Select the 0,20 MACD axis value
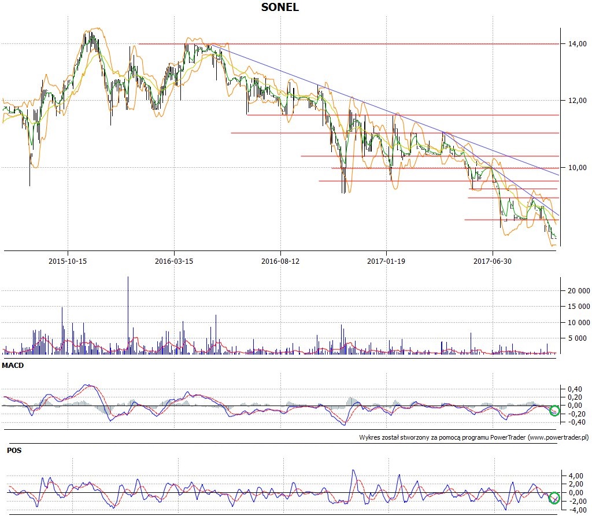592x516 pixels. 574,397
